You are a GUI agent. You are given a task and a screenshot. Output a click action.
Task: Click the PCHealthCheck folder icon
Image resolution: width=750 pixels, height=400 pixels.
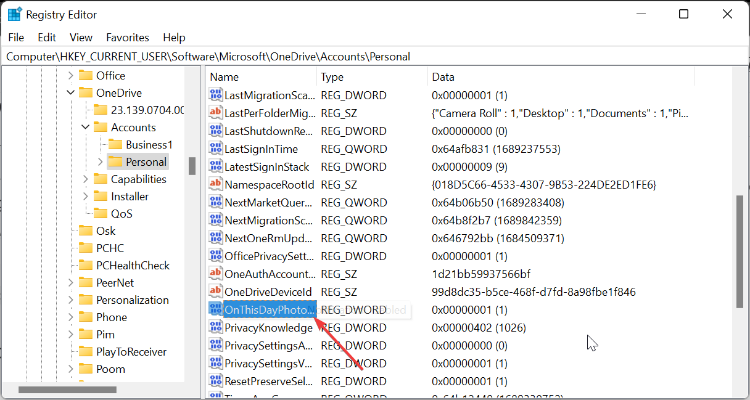86,266
